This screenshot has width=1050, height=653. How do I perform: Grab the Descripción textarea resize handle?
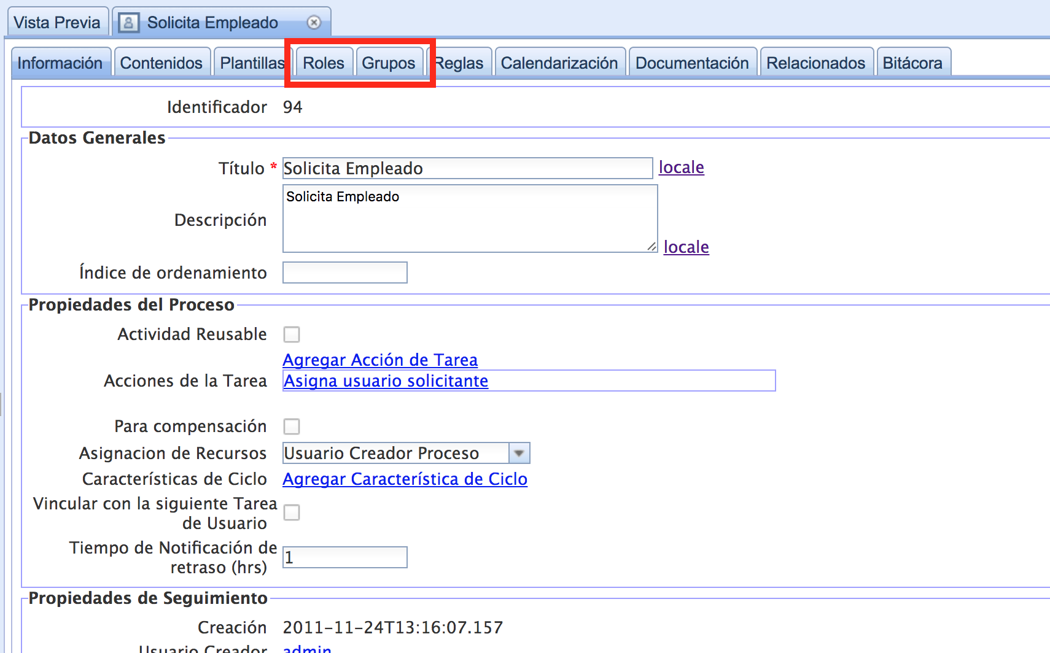click(651, 246)
